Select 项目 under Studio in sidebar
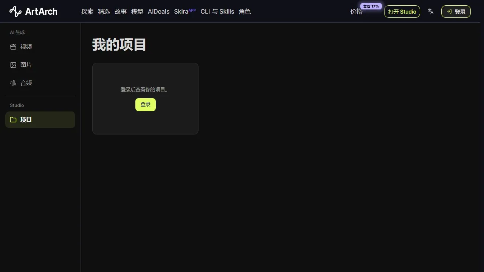484x272 pixels. tap(40, 120)
